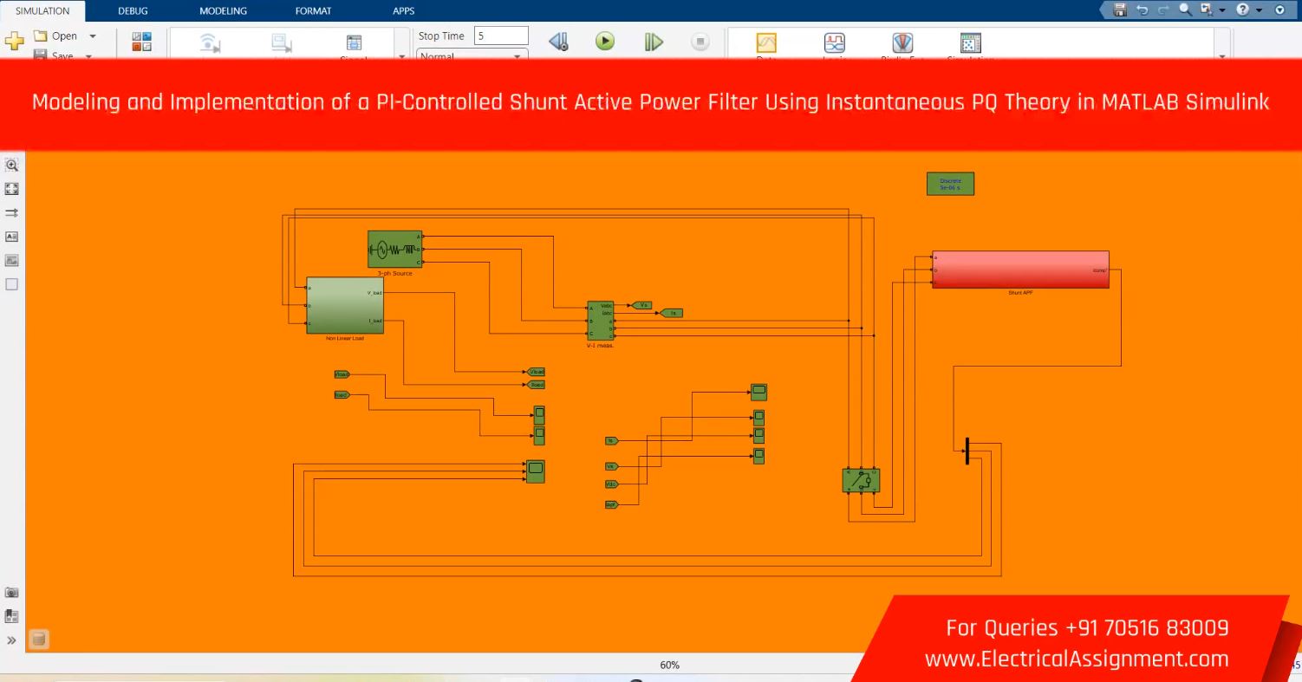Toggle the area box tool in palette
This screenshot has width=1302, height=682.
click(12, 283)
